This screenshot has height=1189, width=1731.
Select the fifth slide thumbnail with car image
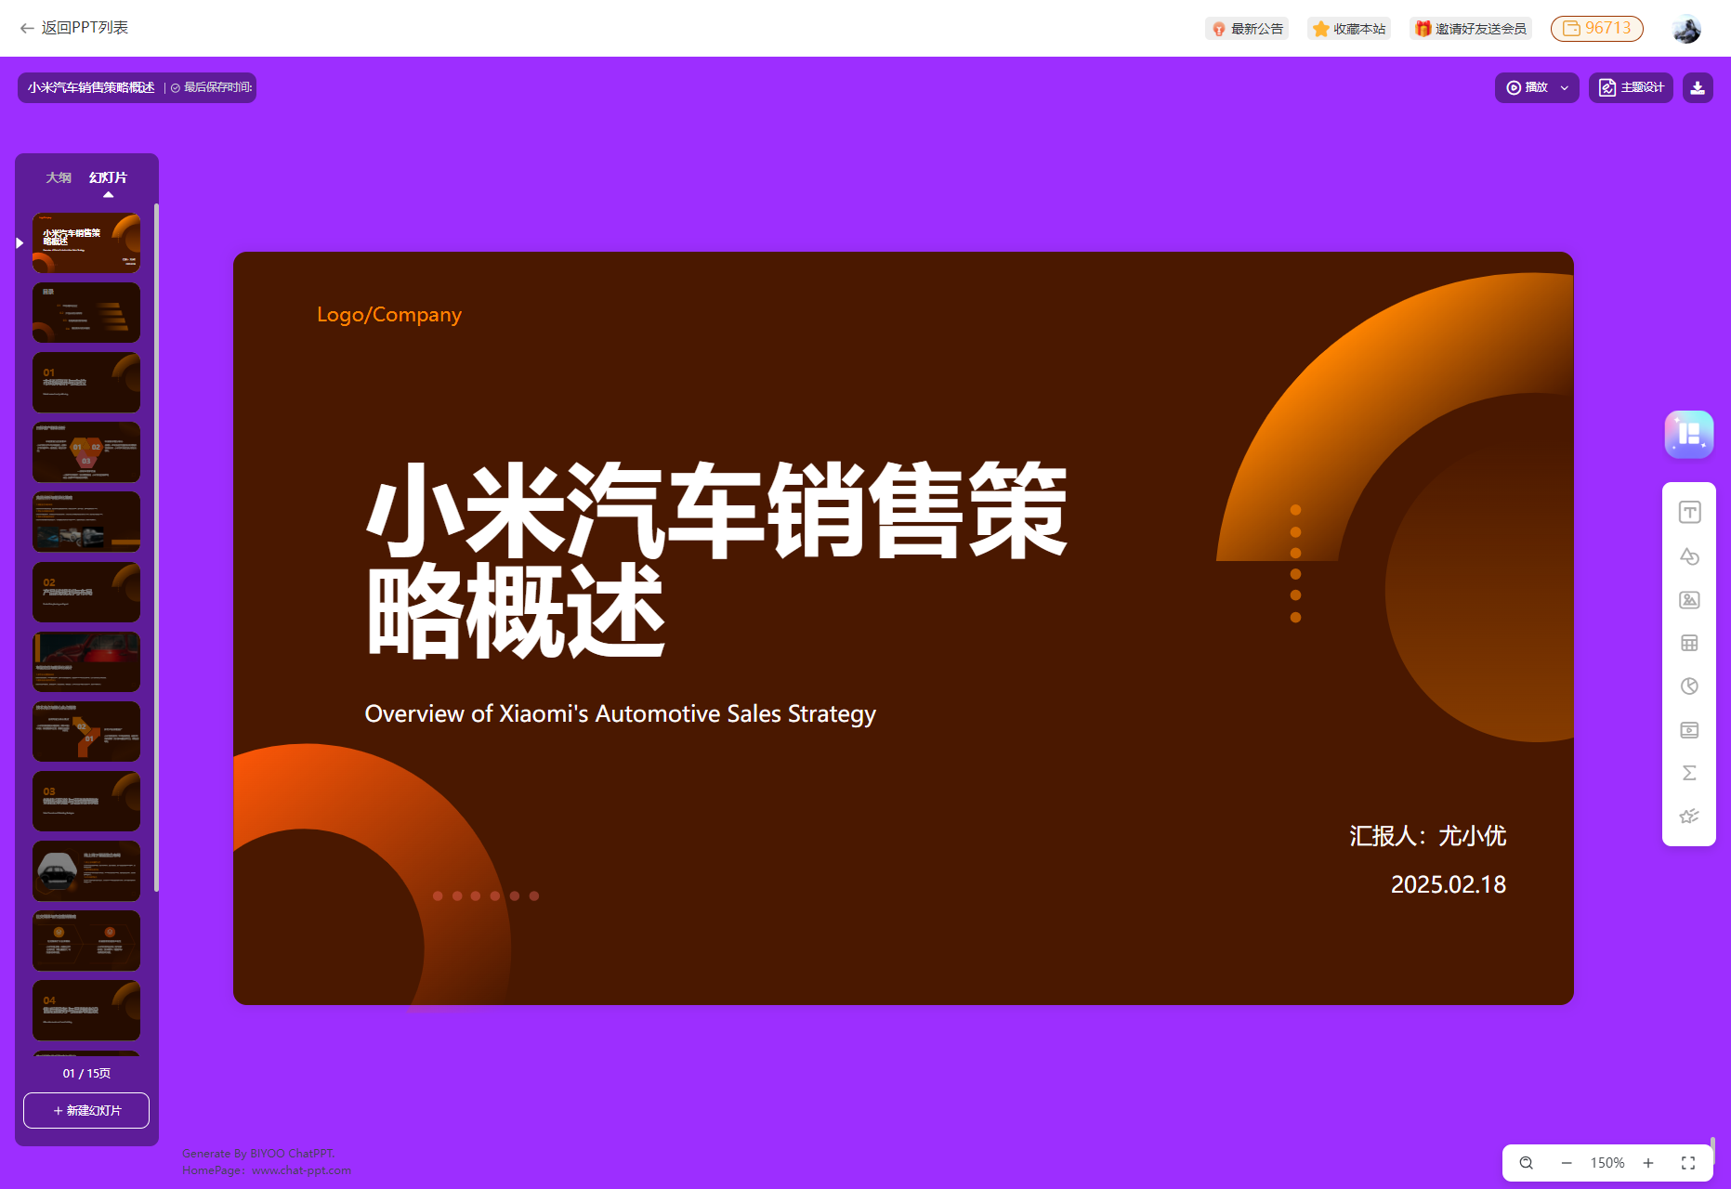[x=86, y=522]
